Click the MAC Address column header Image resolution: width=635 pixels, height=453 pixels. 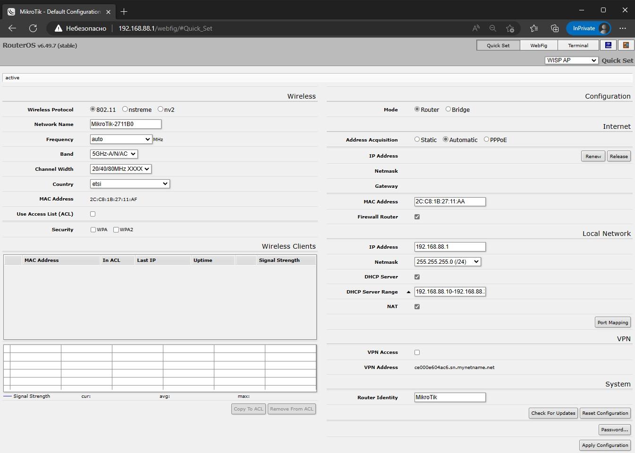(61, 260)
